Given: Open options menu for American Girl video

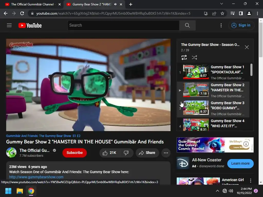Looking at the screenshot, I should click(251, 180).
